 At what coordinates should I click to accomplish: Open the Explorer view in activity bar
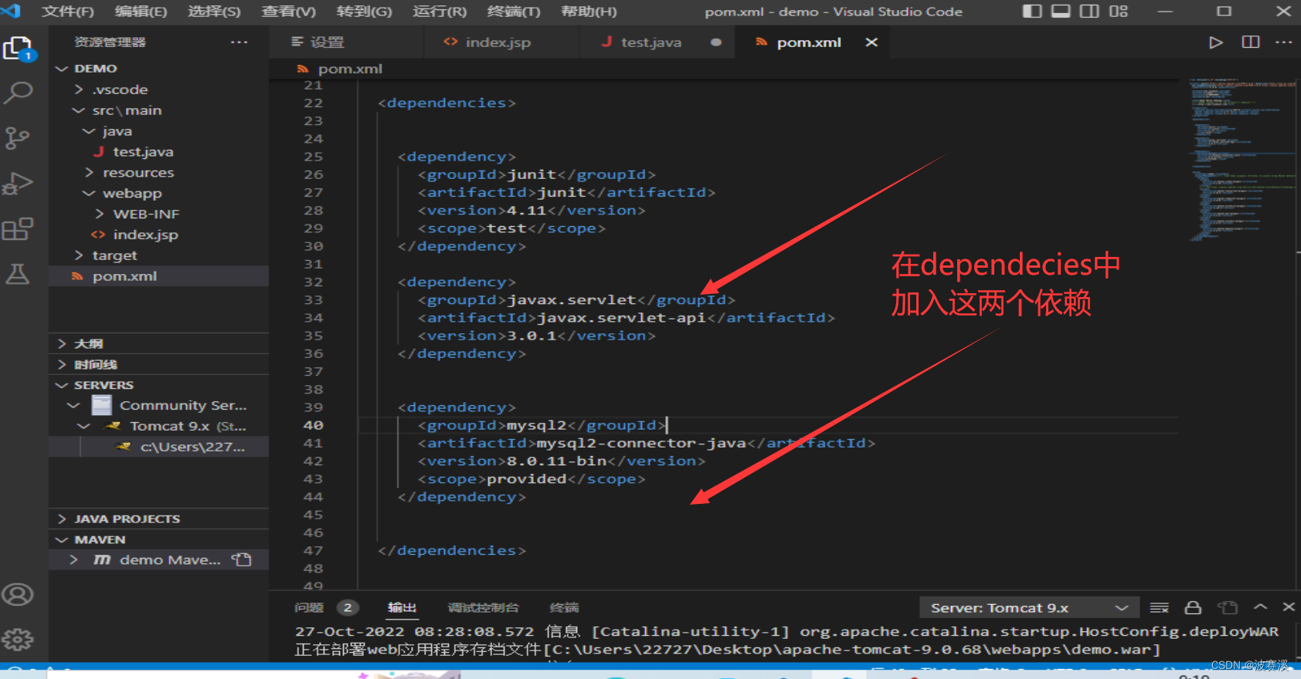[x=18, y=49]
